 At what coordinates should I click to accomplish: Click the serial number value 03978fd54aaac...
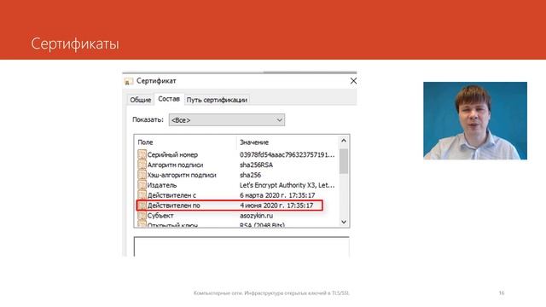click(x=287, y=154)
